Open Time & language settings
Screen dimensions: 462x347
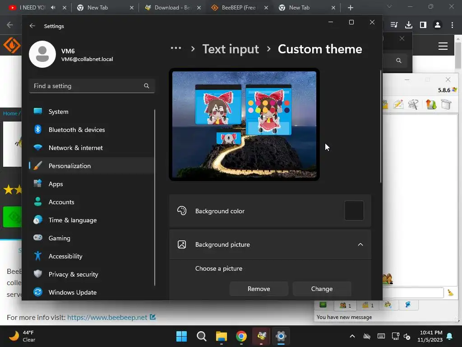tap(91, 220)
